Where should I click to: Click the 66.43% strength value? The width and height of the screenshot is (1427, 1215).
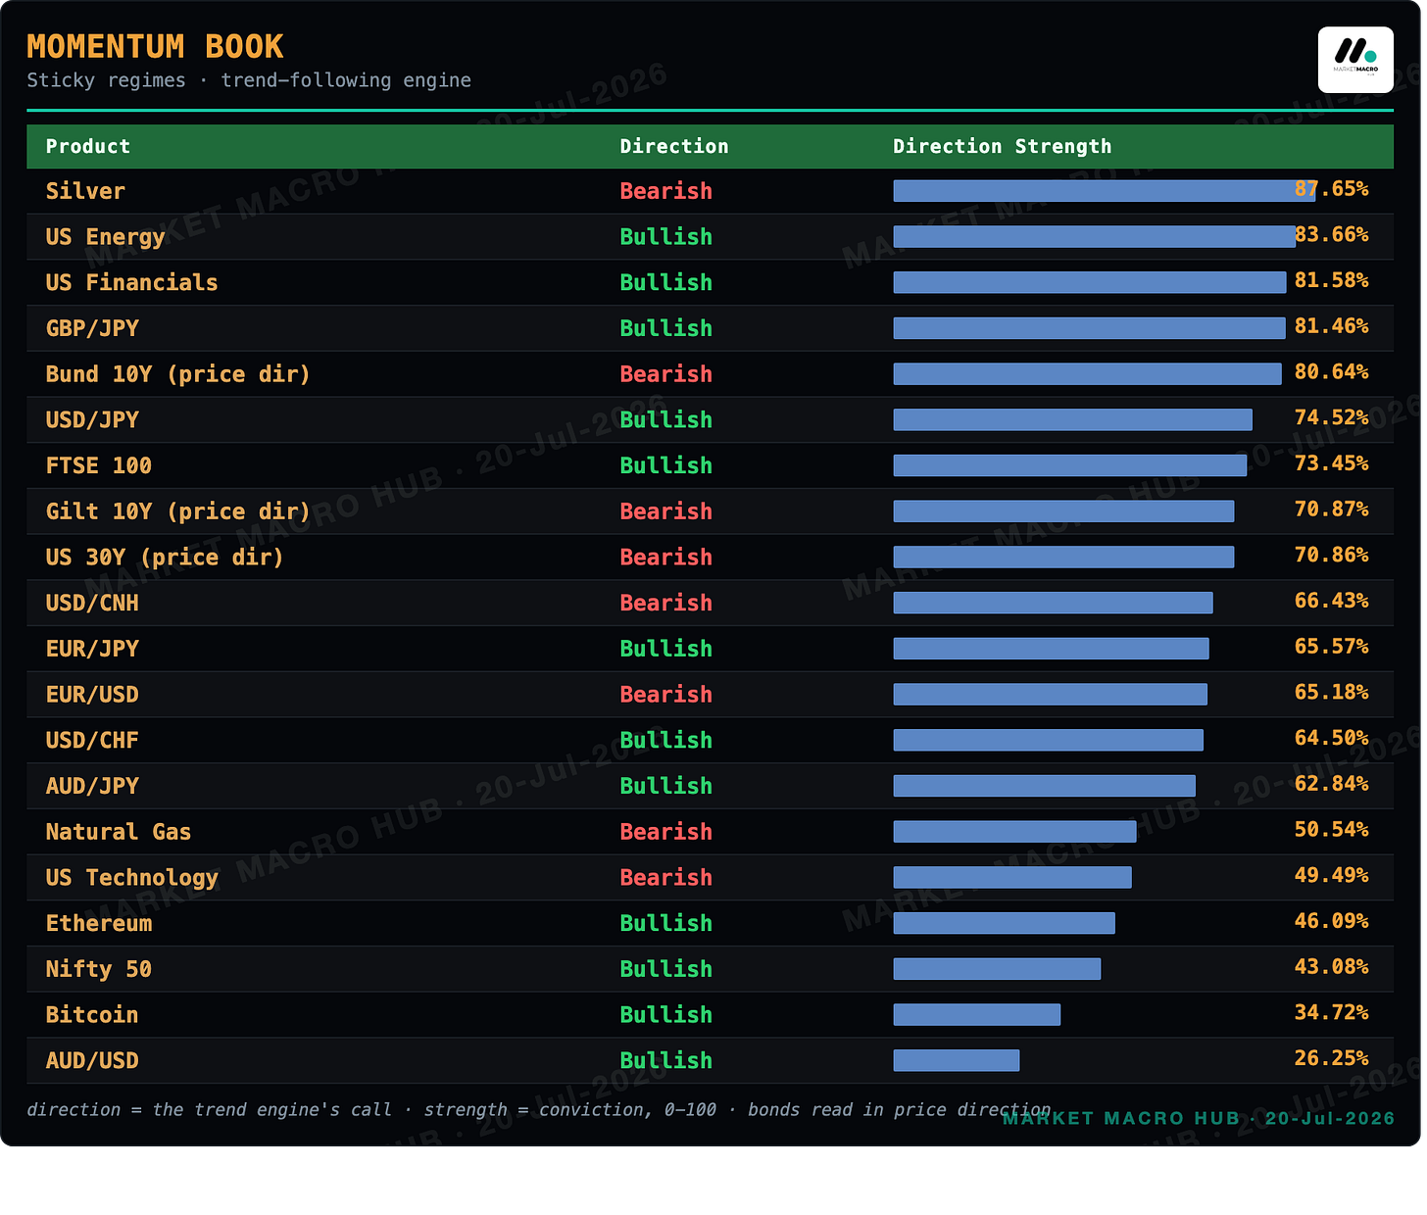[1331, 600]
